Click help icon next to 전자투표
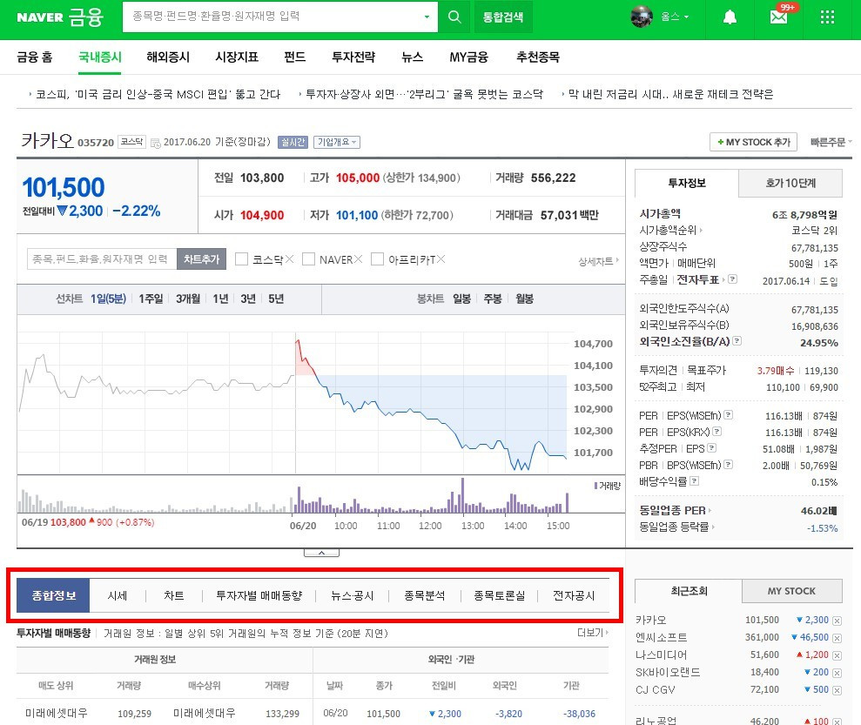The height and width of the screenshot is (725, 861). coord(732,279)
